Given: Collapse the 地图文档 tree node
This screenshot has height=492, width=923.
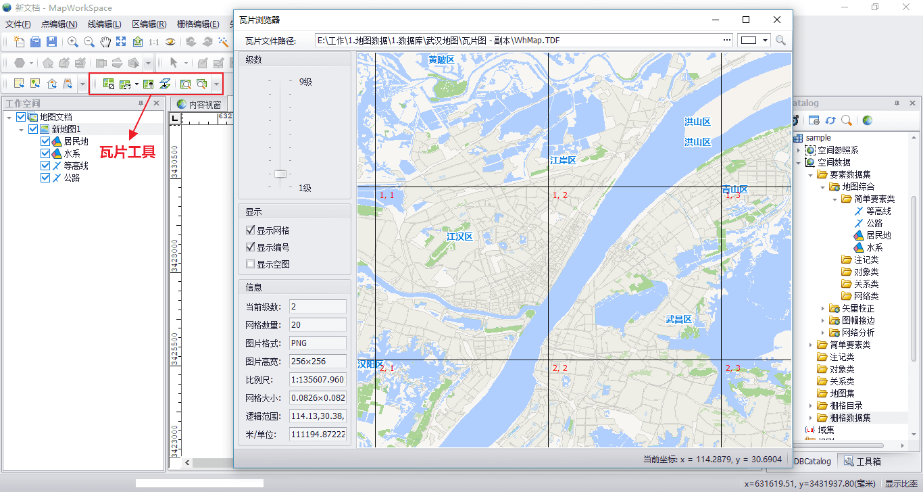Looking at the screenshot, I should click(9, 117).
